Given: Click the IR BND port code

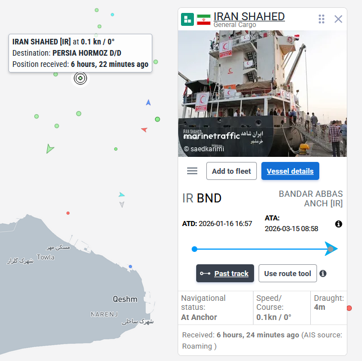Looking at the screenshot, I should [202, 198].
